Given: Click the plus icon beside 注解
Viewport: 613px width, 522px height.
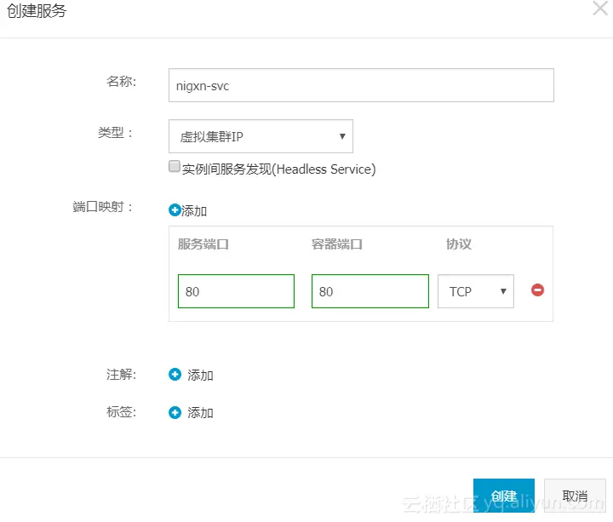Looking at the screenshot, I should [175, 374].
